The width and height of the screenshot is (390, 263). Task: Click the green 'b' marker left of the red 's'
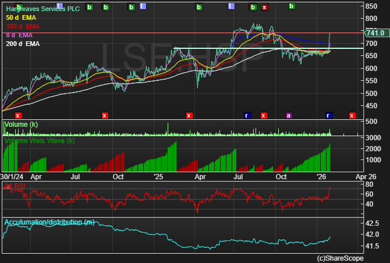(253, 7)
